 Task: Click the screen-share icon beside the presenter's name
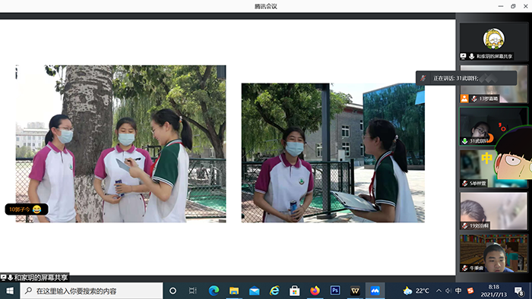click(x=464, y=56)
